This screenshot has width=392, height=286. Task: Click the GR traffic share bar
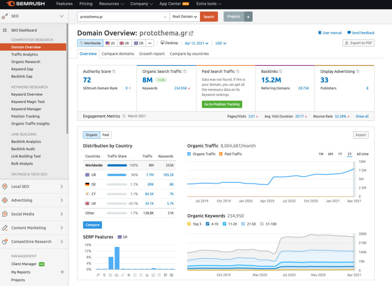[117, 175]
